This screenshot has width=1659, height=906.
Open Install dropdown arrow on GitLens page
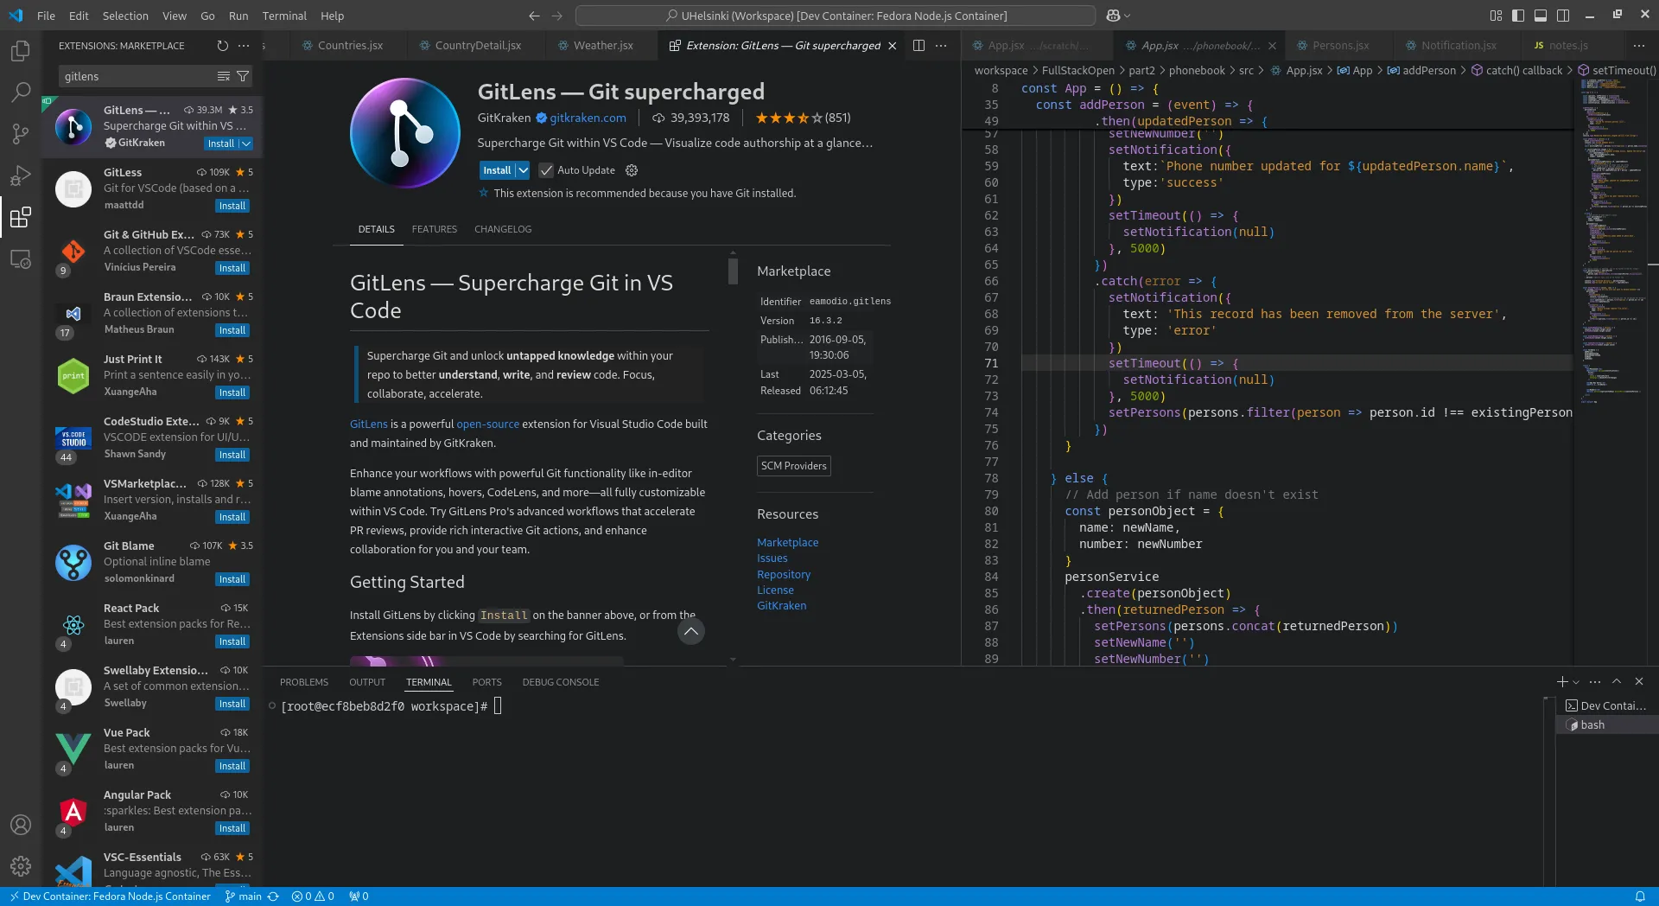point(523,170)
